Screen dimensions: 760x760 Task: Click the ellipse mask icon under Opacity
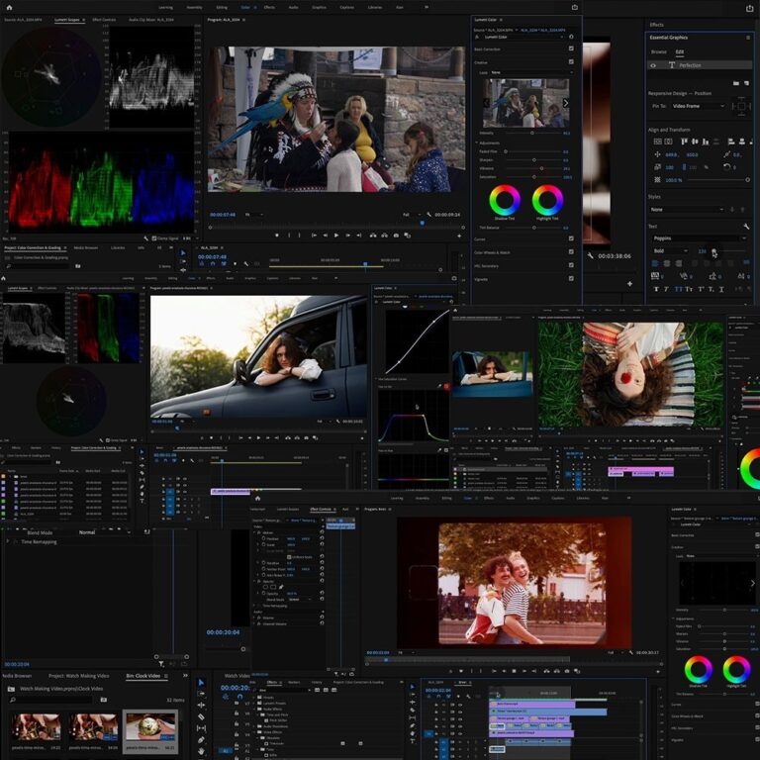[265, 587]
